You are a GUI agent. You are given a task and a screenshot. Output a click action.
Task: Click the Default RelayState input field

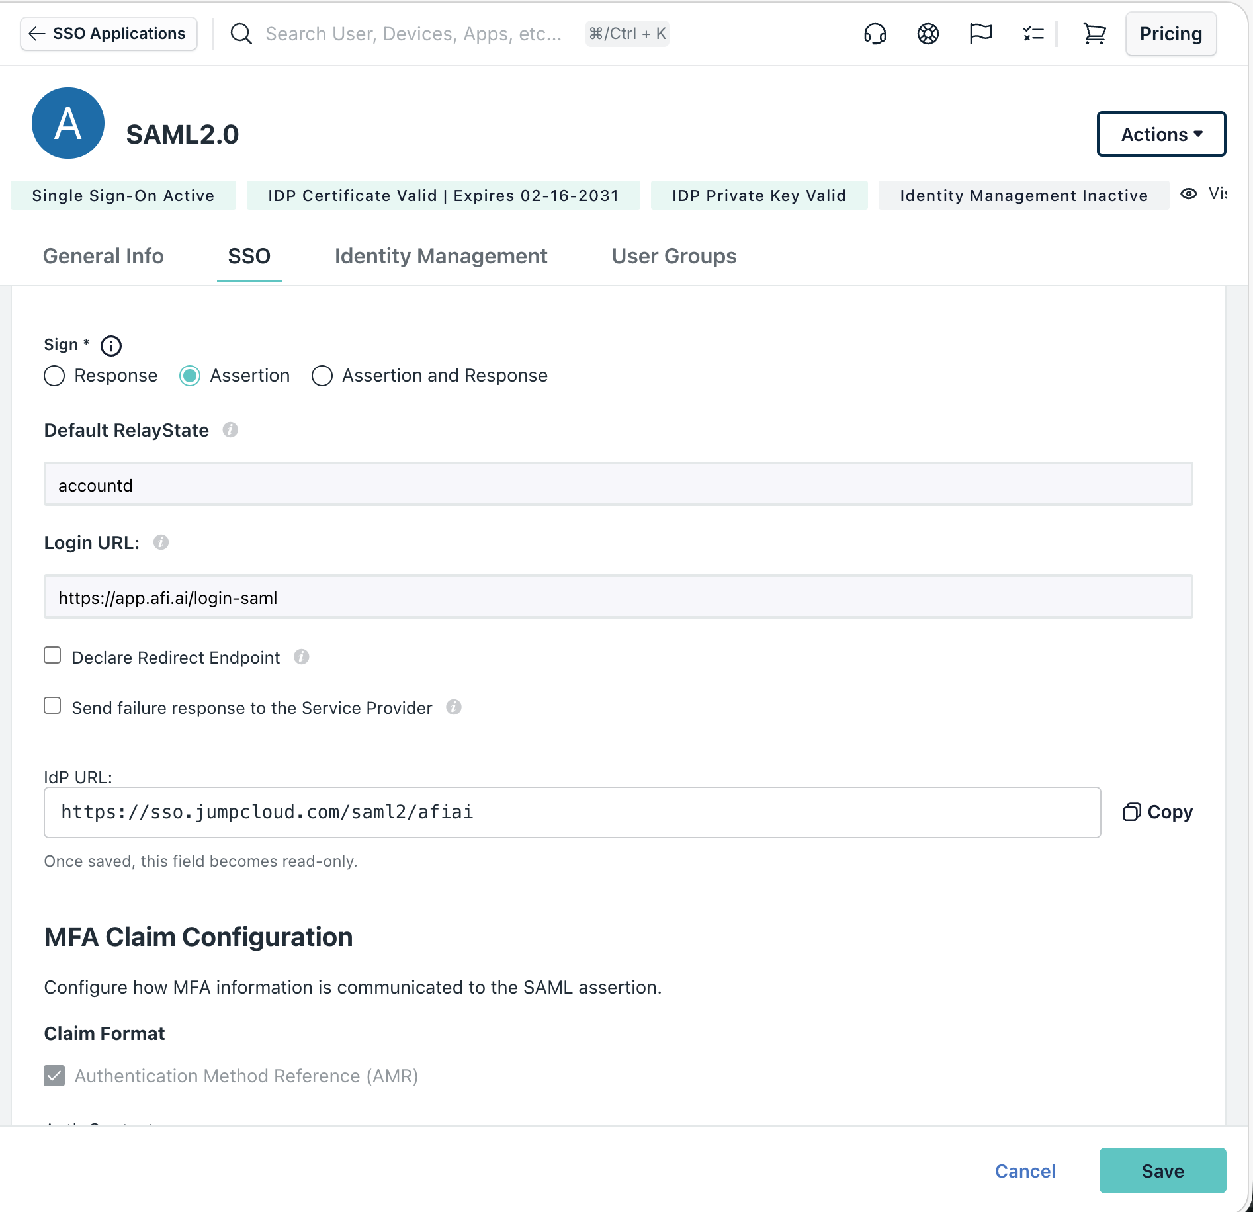click(x=618, y=485)
